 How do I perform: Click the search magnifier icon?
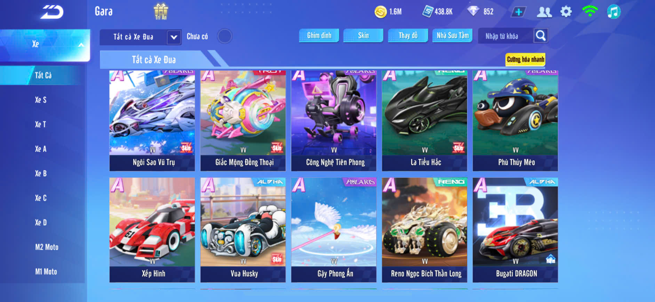[x=541, y=36]
